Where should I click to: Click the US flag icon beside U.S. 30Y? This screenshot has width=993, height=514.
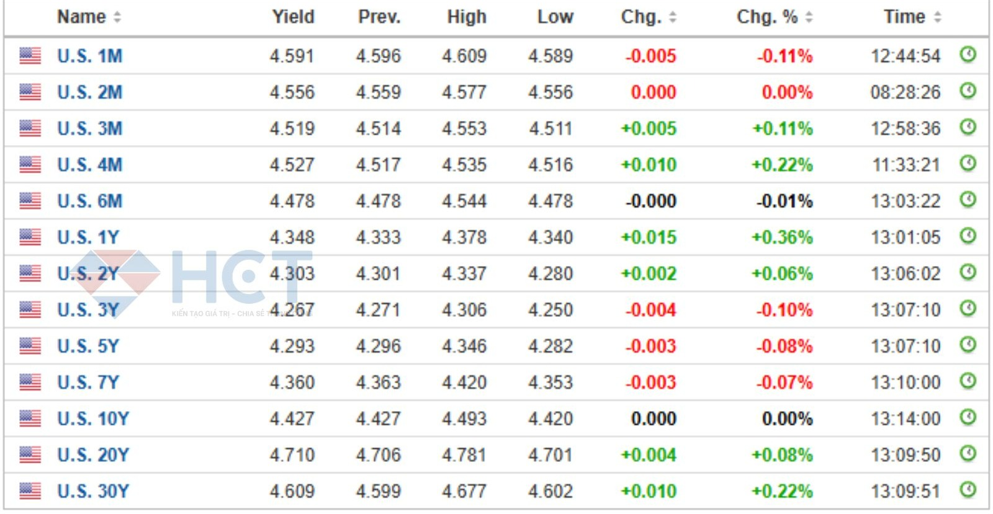(30, 491)
